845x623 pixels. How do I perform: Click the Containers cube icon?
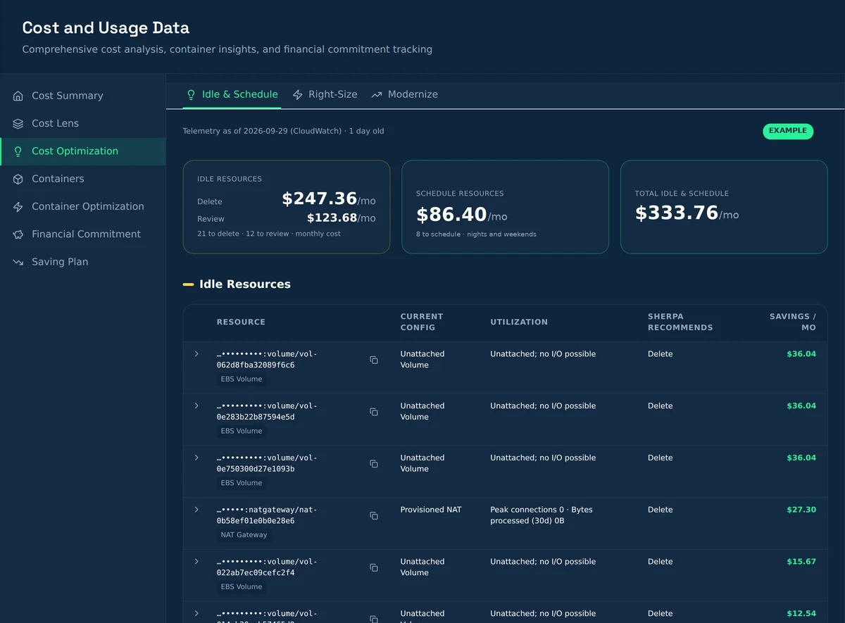[x=18, y=179]
